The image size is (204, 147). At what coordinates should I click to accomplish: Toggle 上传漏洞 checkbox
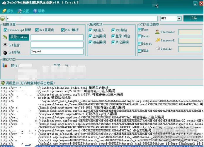90,36
